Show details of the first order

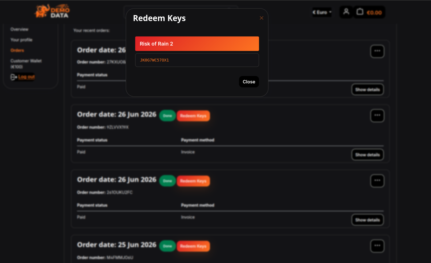(368, 90)
